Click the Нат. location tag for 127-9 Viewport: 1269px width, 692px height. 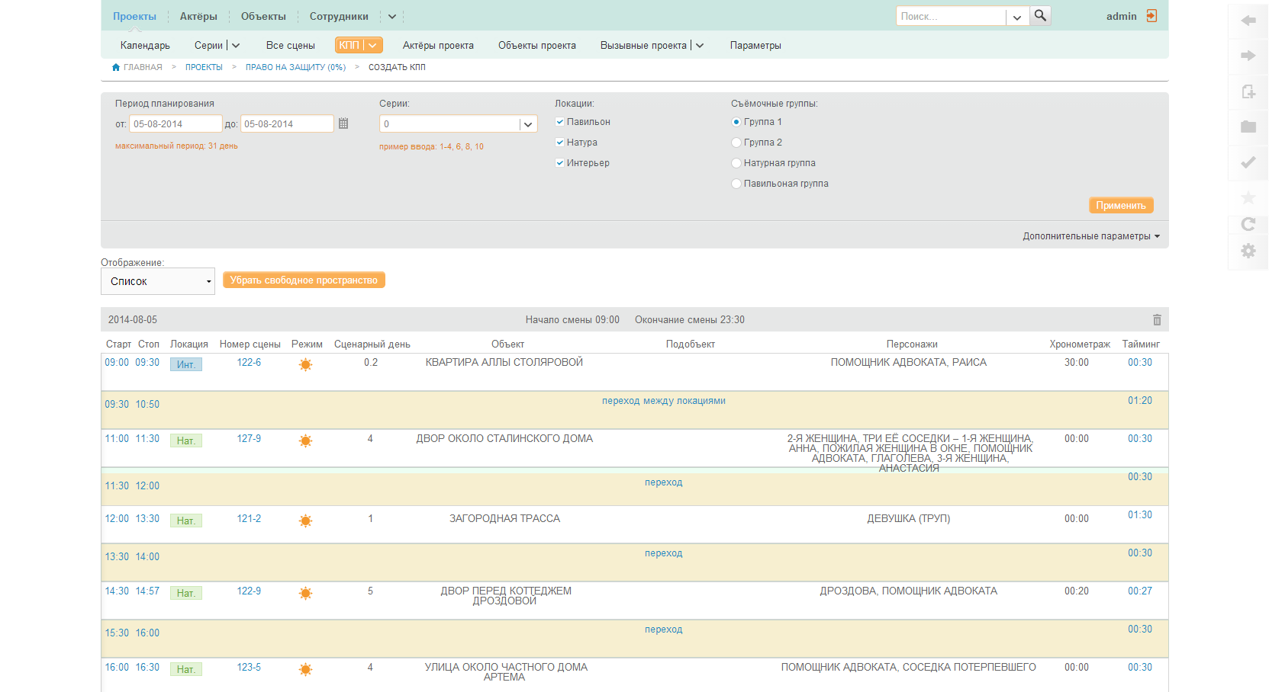(x=186, y=441)
